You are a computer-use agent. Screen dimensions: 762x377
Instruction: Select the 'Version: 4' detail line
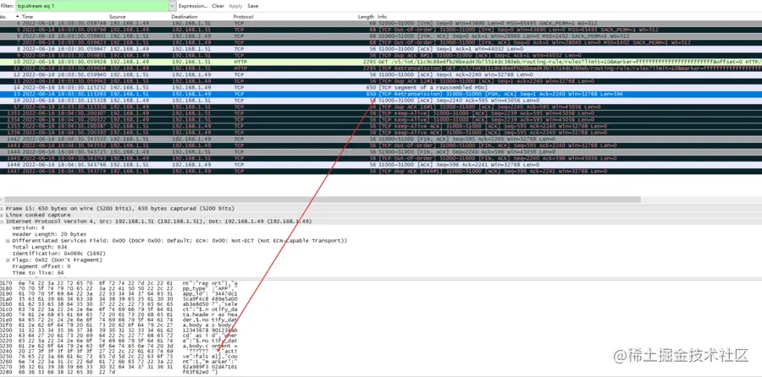(28, 227)
